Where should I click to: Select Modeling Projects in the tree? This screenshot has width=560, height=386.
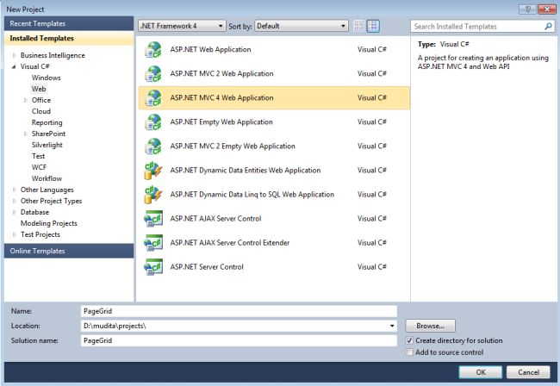49,223
